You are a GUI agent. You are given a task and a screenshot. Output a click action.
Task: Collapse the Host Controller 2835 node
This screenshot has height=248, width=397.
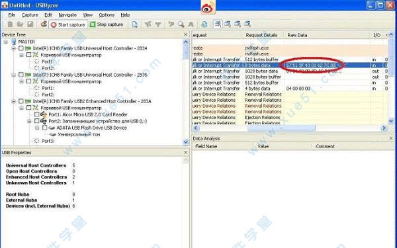tap(13, 75)
